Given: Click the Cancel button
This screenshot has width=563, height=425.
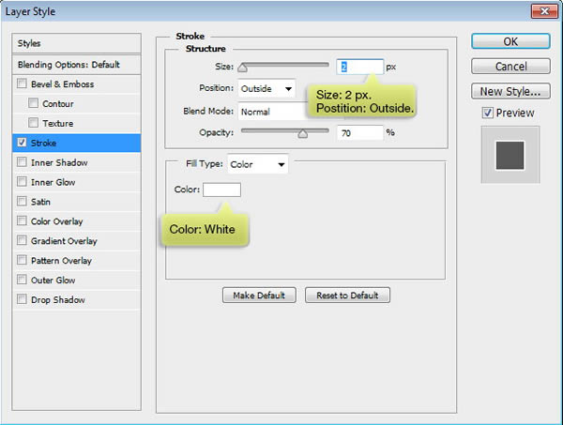Looking at the screenshot, I should [510, 67].
